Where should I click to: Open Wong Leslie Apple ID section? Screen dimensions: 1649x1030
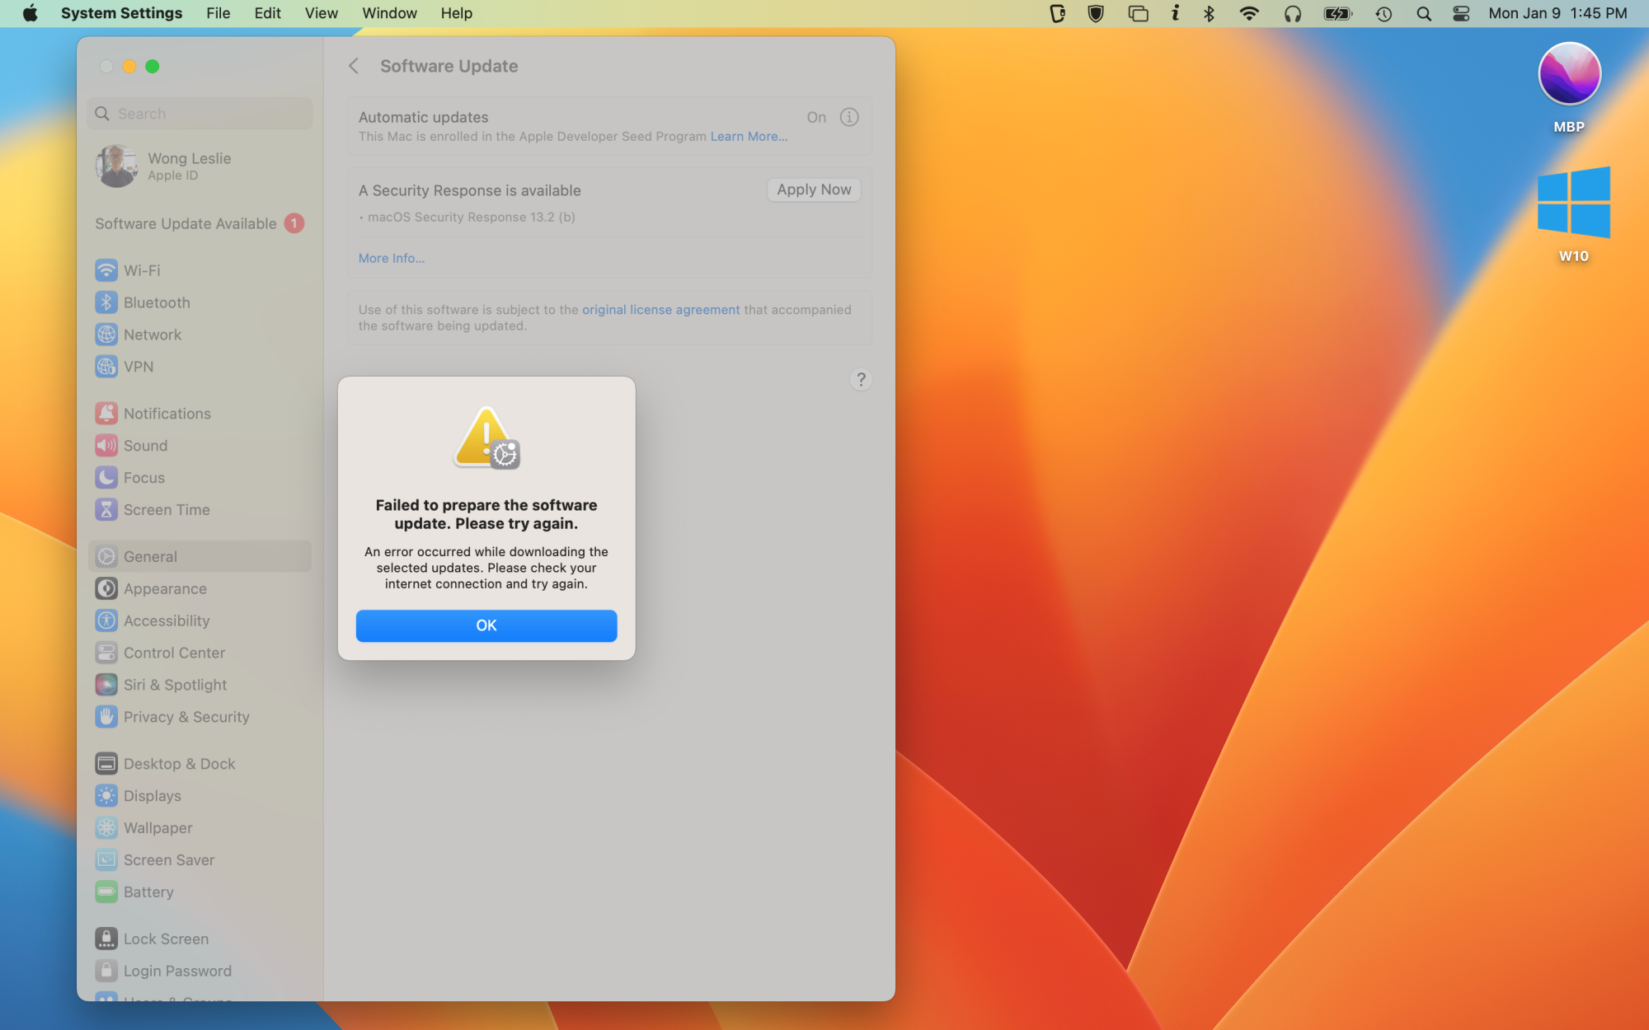189,166
